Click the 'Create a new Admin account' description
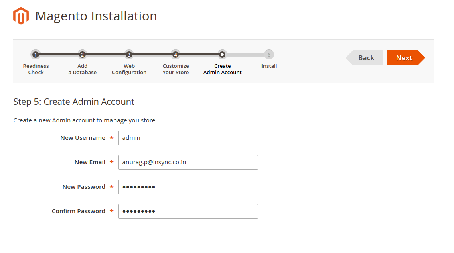This screenshot has height=253, width=454. coord(85,120)
